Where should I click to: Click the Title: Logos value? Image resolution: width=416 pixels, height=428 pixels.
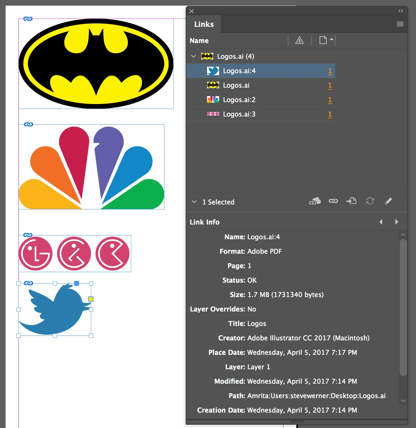tap(257, 324)
